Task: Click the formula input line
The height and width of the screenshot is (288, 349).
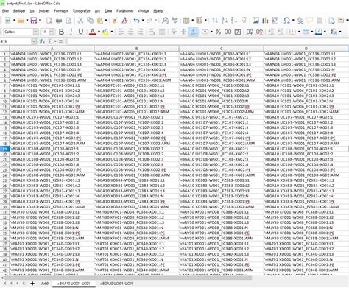Action: tap(207, 41)
